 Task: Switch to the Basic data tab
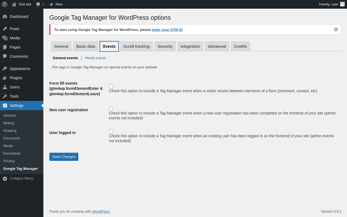pyautogui.click(x=86, y=46)
